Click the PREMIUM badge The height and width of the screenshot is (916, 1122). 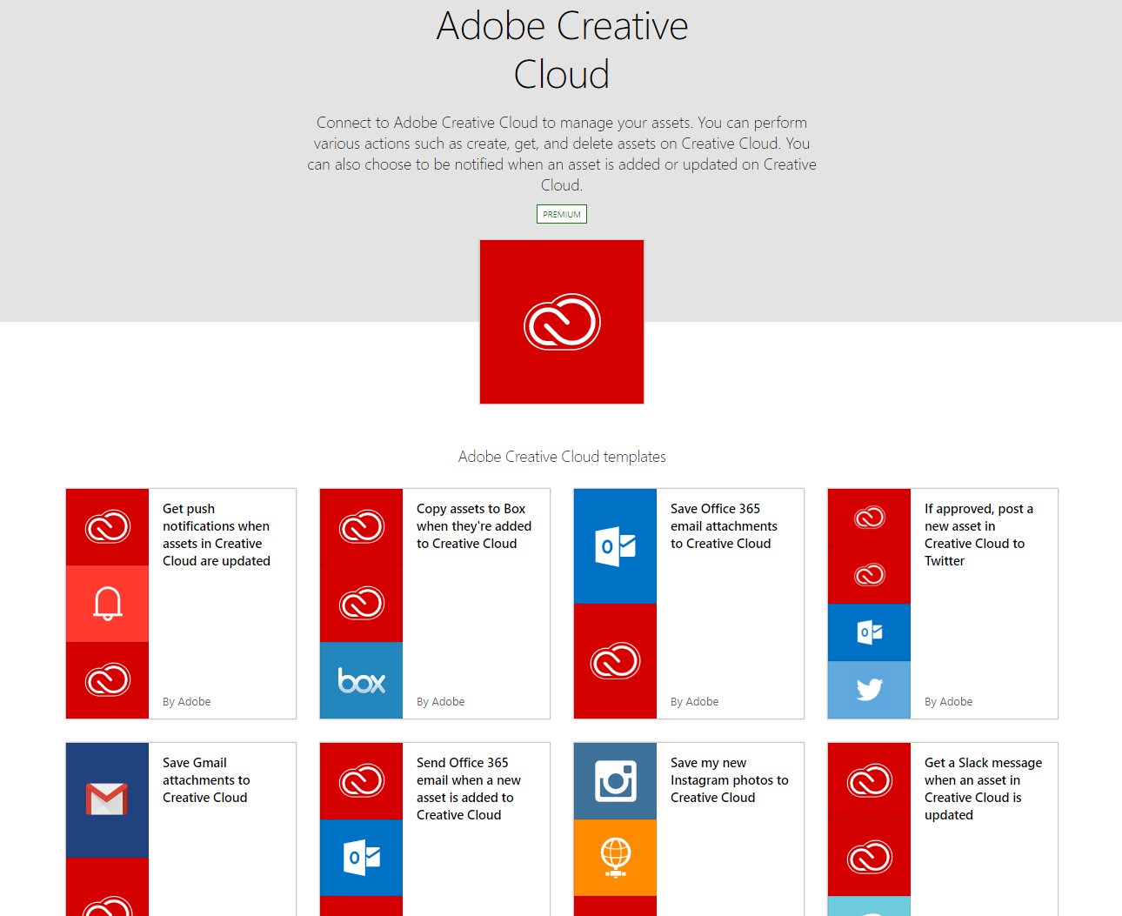coord(562,214)
